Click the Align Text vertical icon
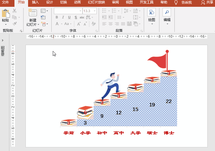 (136, 17)
